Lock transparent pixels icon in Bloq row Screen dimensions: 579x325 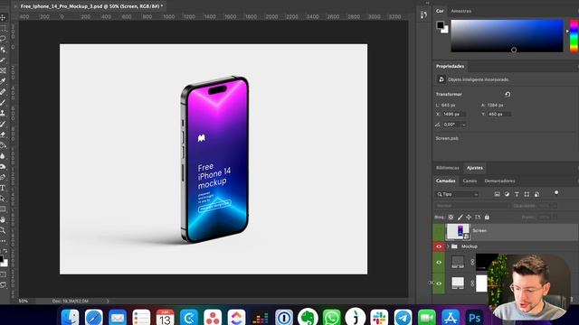pos(451,218)
